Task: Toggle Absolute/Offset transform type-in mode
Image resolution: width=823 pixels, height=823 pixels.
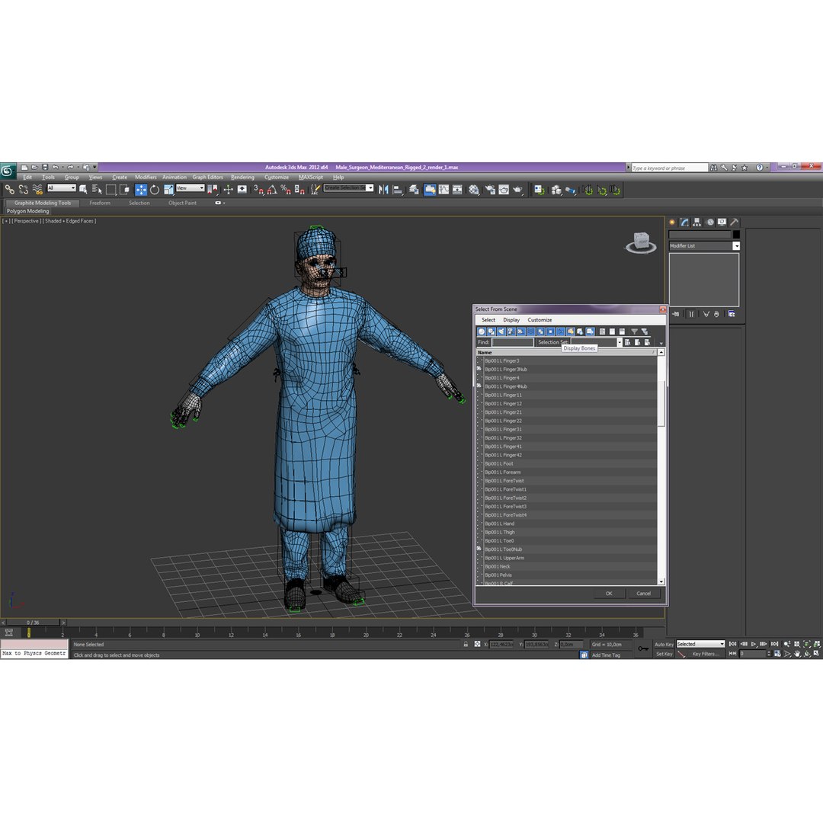Action: (x=477, y=644)
